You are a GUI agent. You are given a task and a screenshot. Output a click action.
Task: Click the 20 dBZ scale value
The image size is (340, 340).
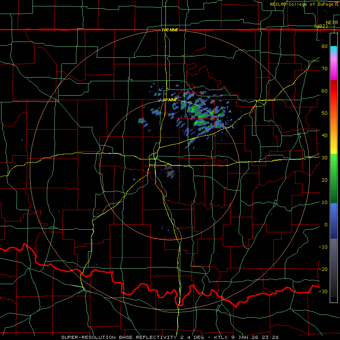pos(325,180)
